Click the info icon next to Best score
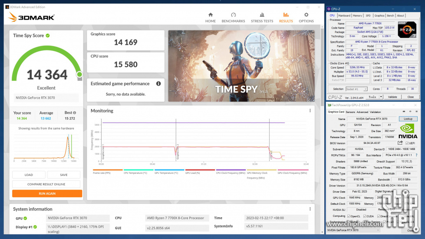 pos(75,113)
